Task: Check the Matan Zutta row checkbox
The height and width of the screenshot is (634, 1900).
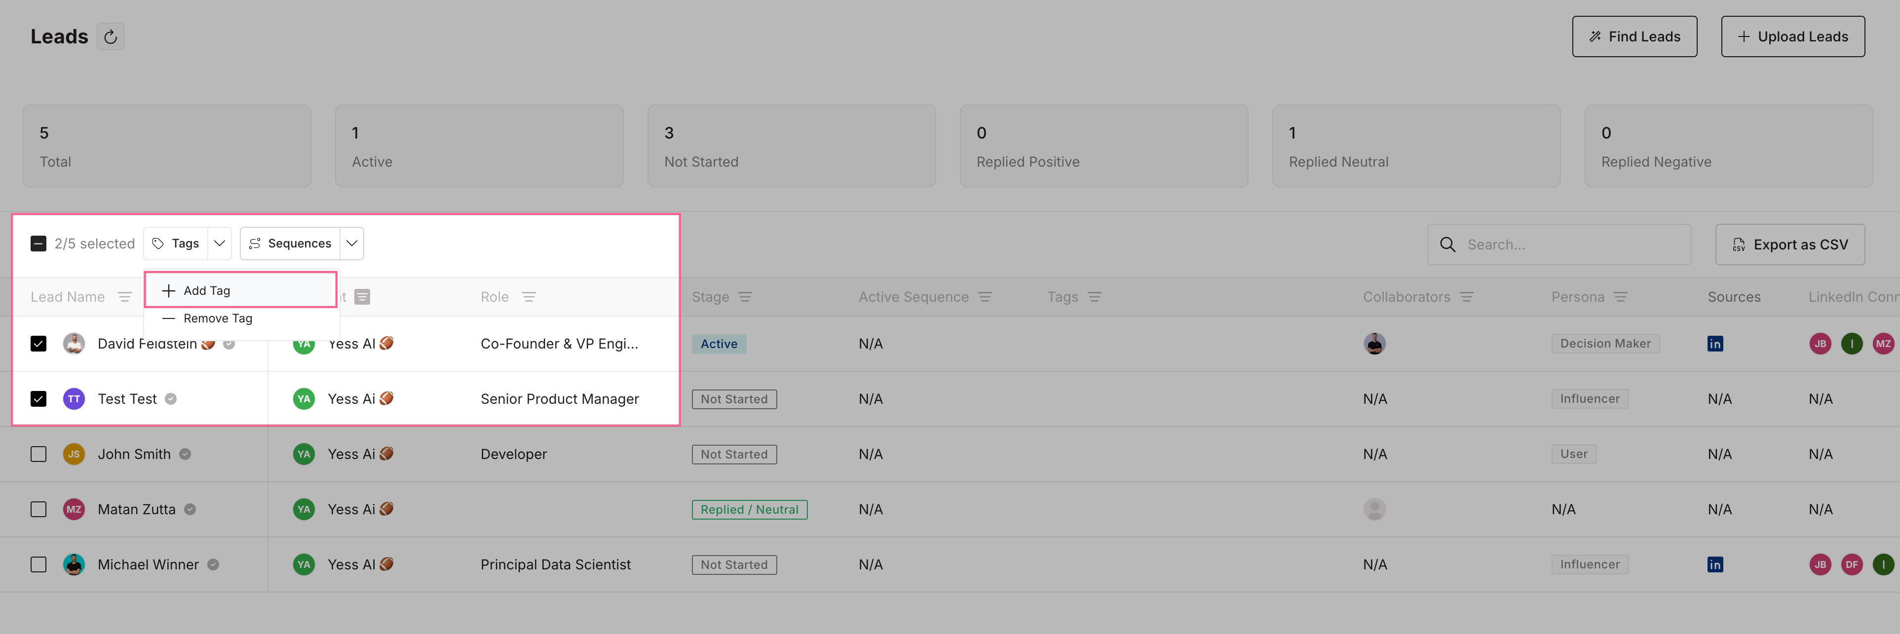Action: pyautogui.click(x=38, y=509)
